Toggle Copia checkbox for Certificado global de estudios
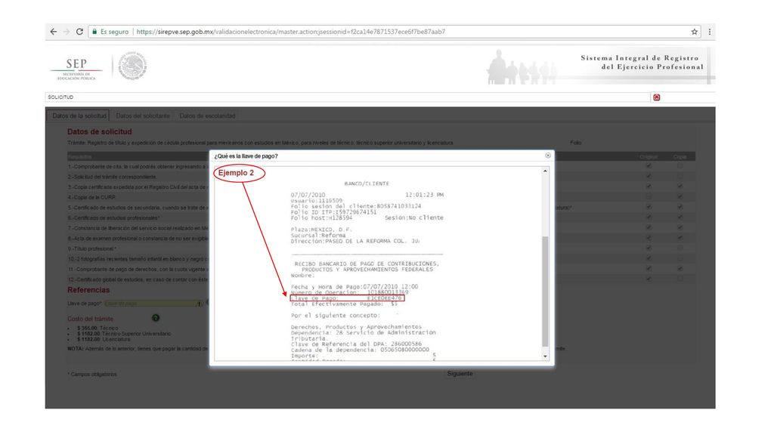This screenshot has height=435, width=774. tap(680, 279)
